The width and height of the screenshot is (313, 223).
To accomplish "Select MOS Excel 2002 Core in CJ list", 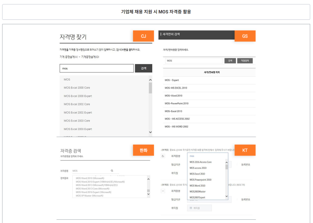I will [77, 104].
